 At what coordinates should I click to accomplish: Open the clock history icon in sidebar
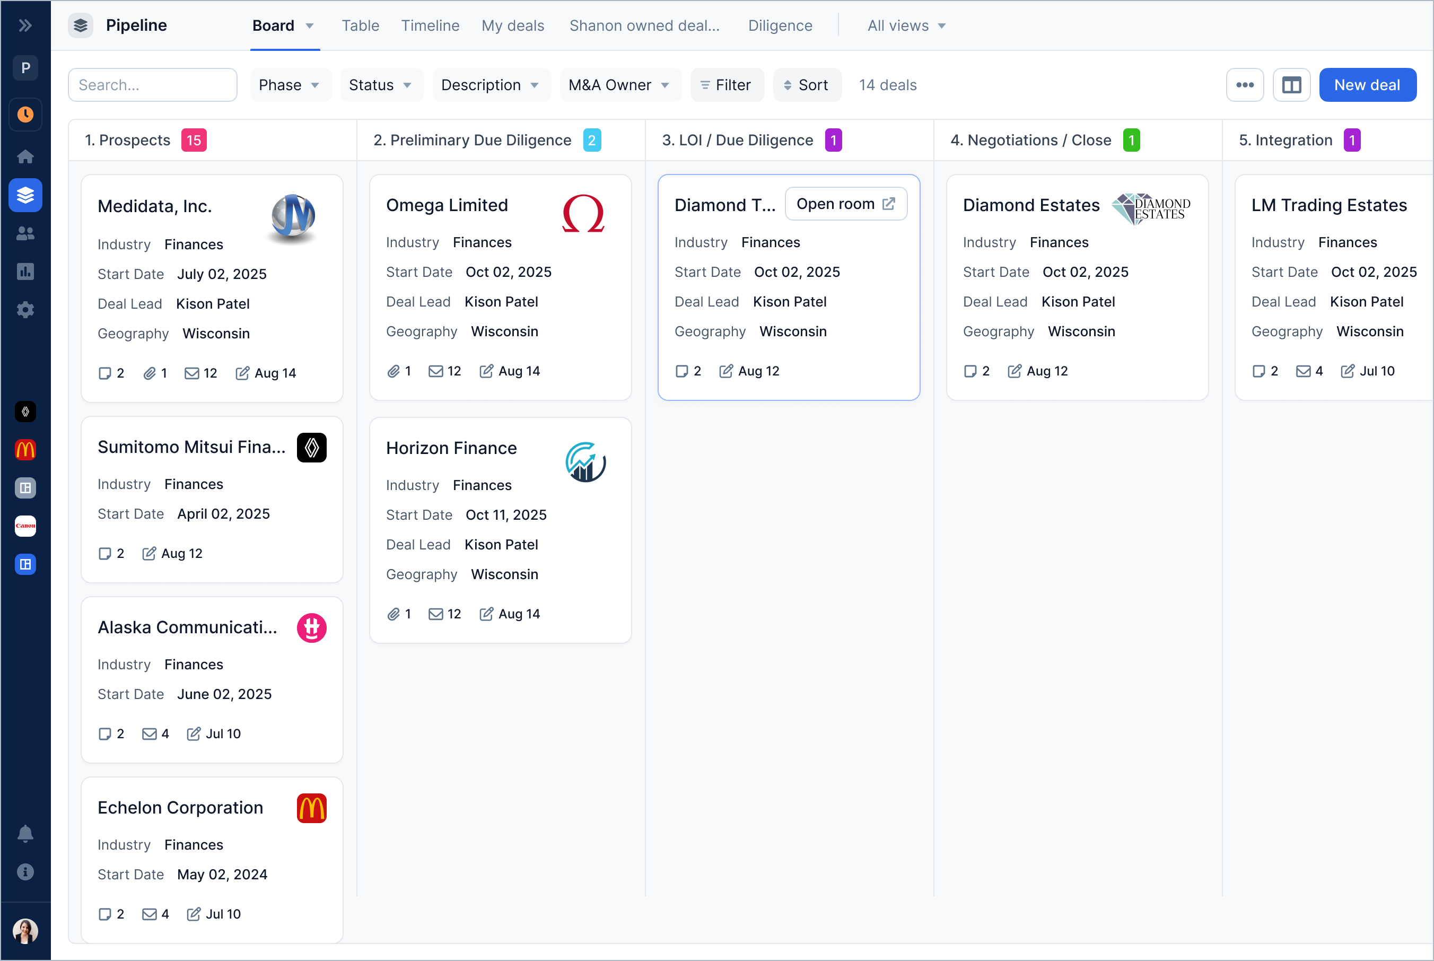click(x=25, y=115)
